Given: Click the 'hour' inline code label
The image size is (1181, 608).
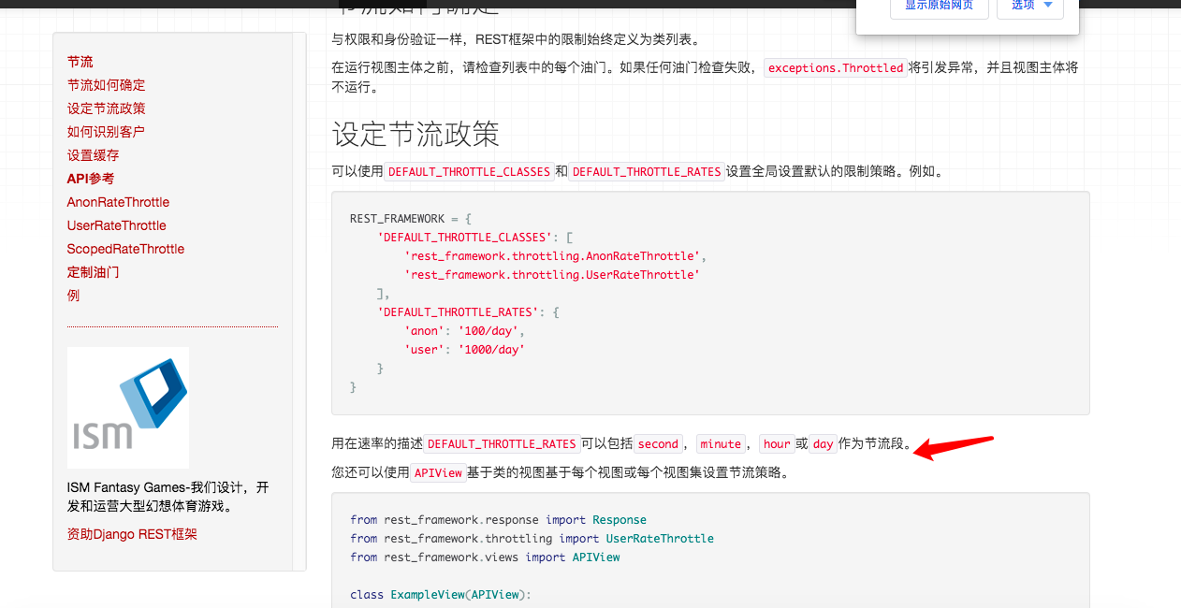Looking at the screenshot, I should coord(777,444).
